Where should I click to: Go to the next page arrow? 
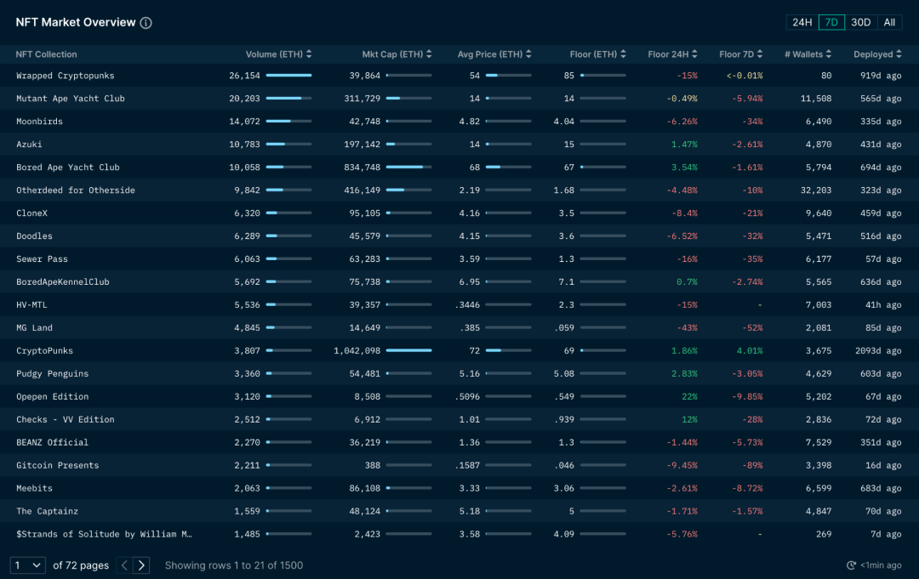[141, 565]
